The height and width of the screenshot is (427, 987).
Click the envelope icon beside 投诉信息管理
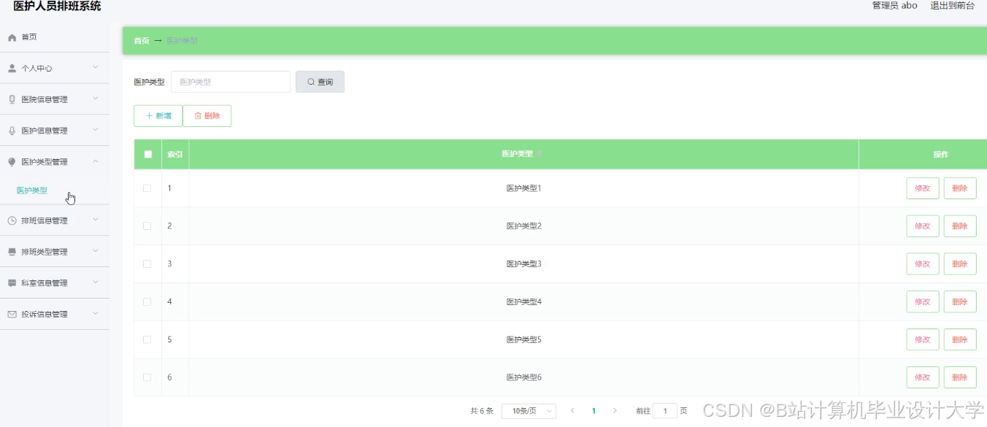[x=12, y=315]
